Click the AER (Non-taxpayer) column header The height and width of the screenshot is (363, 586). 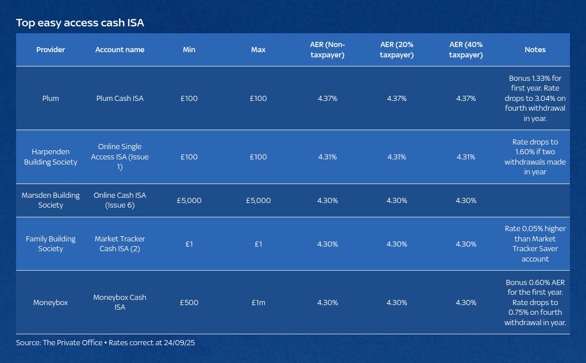pos(327,50)
